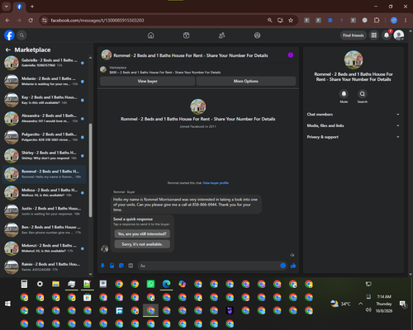The width and height of the screenshot is (413, 330).
Task: Open the Facebook menu grid icon
Action: pos(374,35)
